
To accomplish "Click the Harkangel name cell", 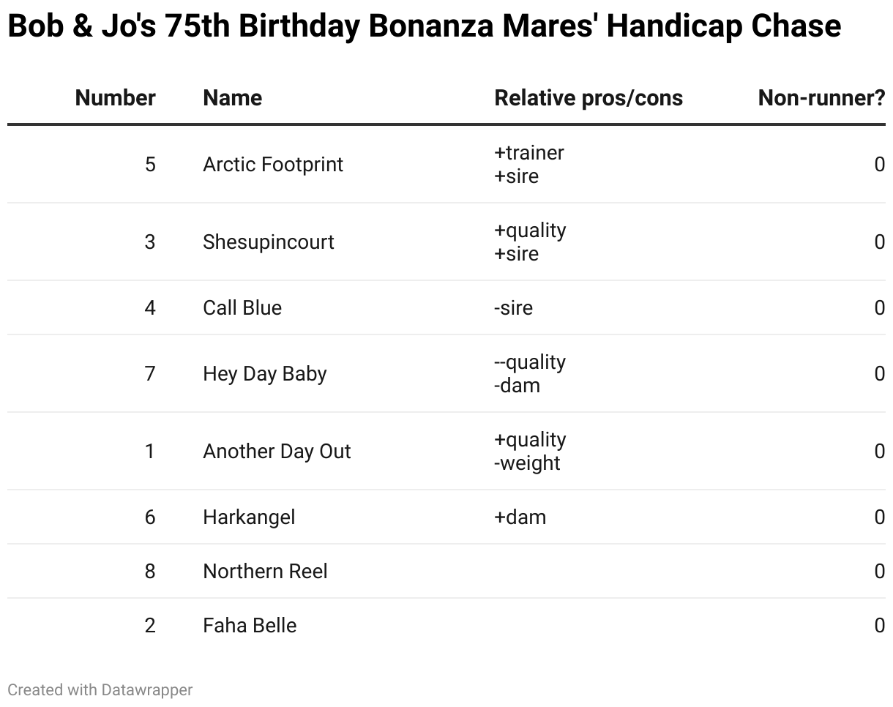I will 249,517.
